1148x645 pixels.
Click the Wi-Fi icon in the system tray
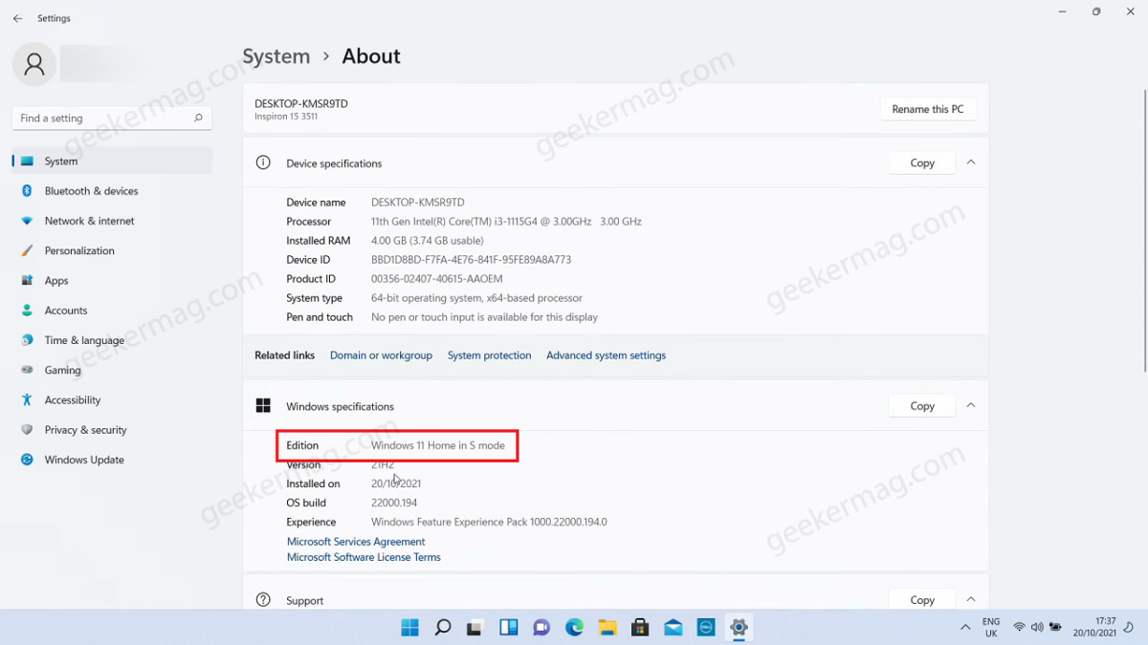[x=1020, y=628]
